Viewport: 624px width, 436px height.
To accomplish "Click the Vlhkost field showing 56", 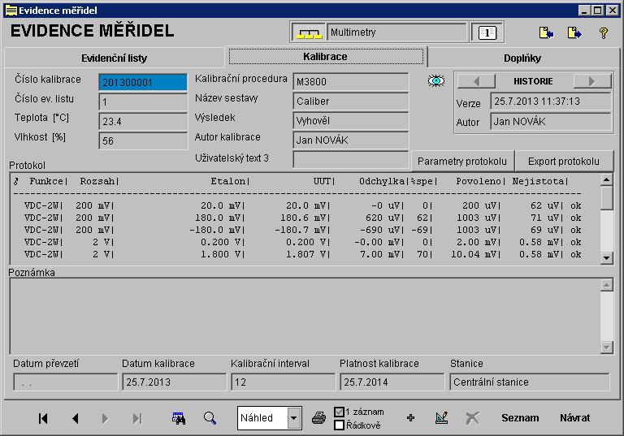I will (143, 140).
